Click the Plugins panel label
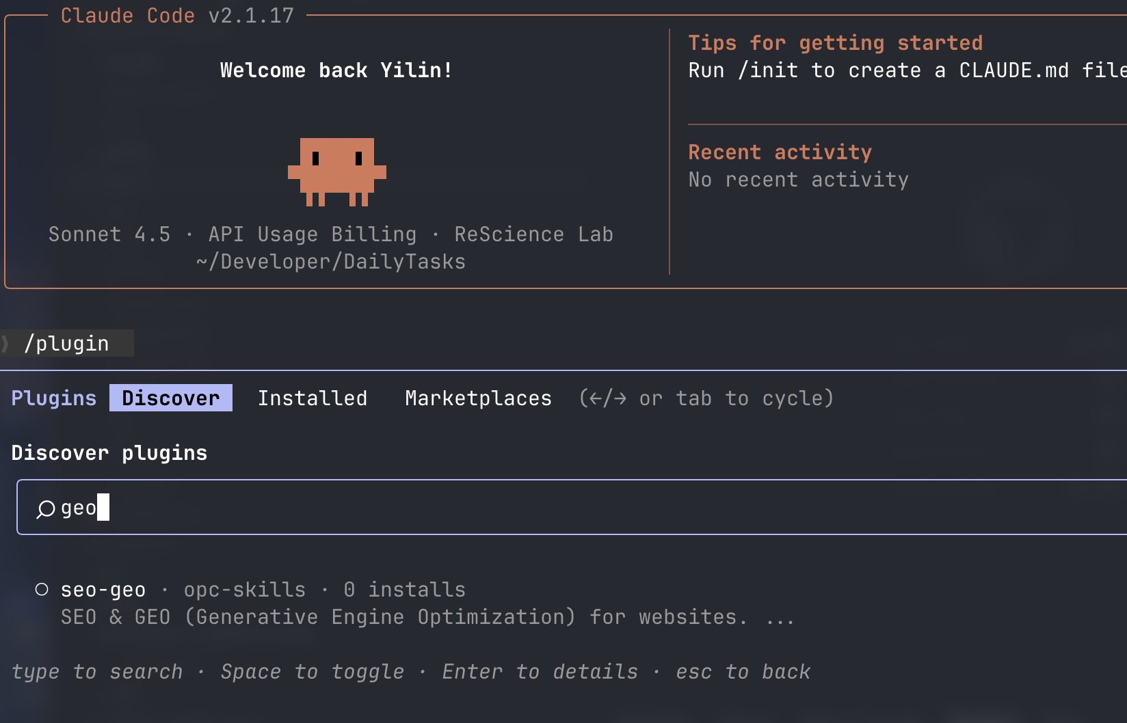 tap(53, 398)
